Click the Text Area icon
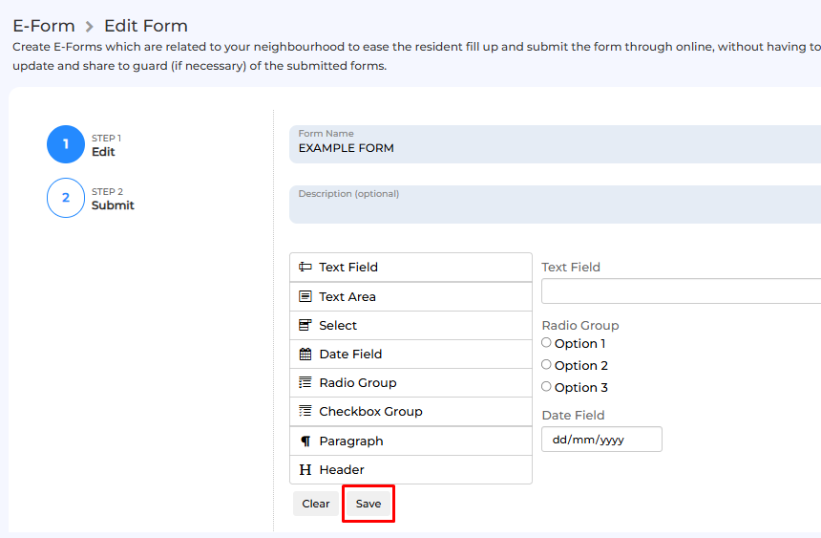 click(305, 296)
